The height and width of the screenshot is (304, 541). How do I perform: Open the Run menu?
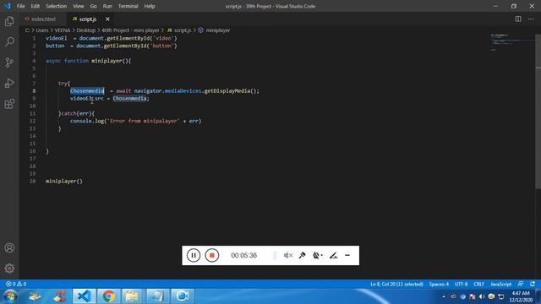click(x=107, y=6)
